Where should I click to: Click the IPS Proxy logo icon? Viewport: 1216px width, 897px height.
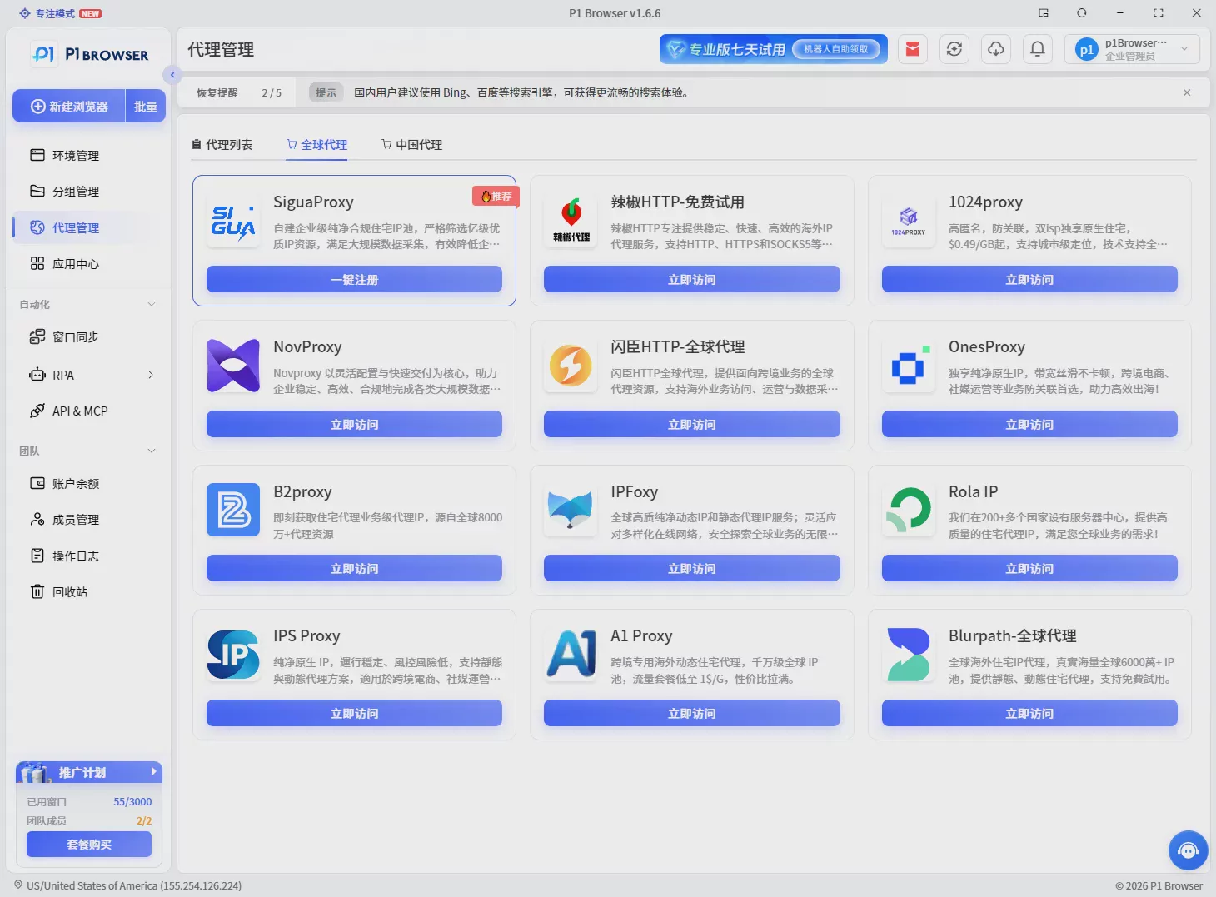click(x=233, y=655)
